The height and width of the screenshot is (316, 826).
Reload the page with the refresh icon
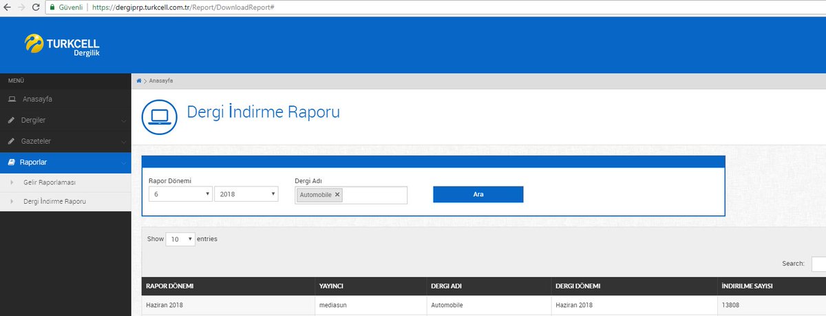[x=34, y=6]
